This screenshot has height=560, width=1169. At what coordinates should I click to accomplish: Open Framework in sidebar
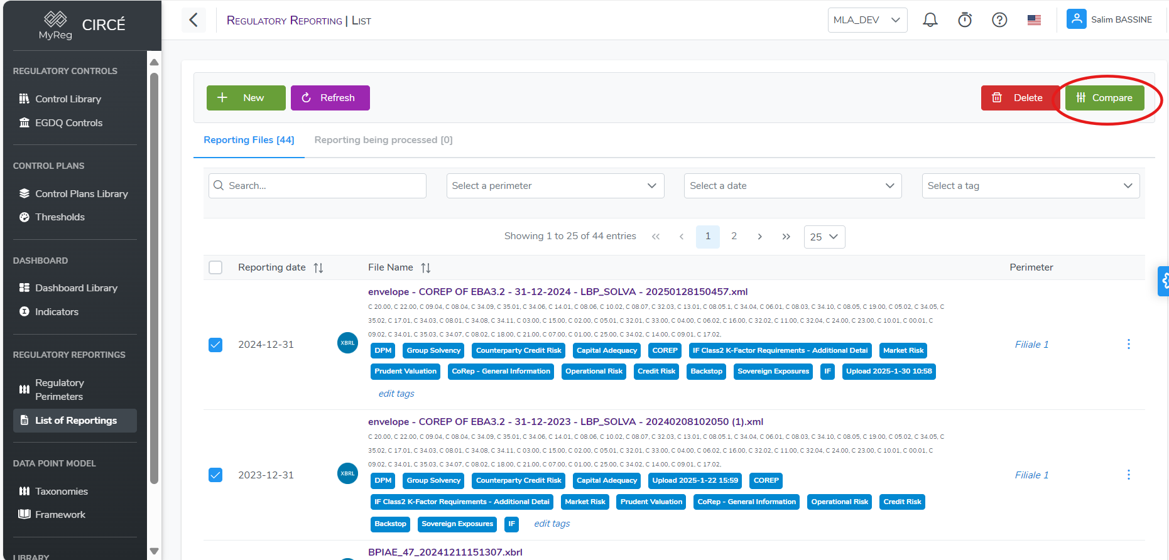[60, 514]
